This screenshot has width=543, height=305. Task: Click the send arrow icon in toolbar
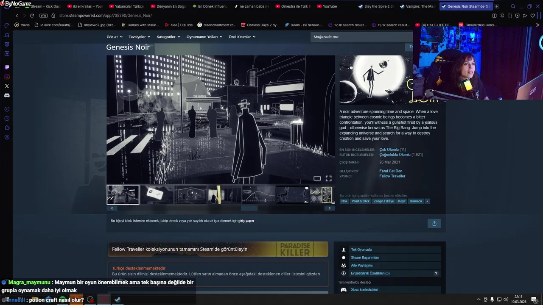tap(525, 16)
